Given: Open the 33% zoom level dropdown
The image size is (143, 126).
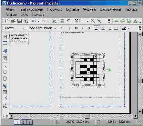Looking at the screenshot, I should pos(88,21).
